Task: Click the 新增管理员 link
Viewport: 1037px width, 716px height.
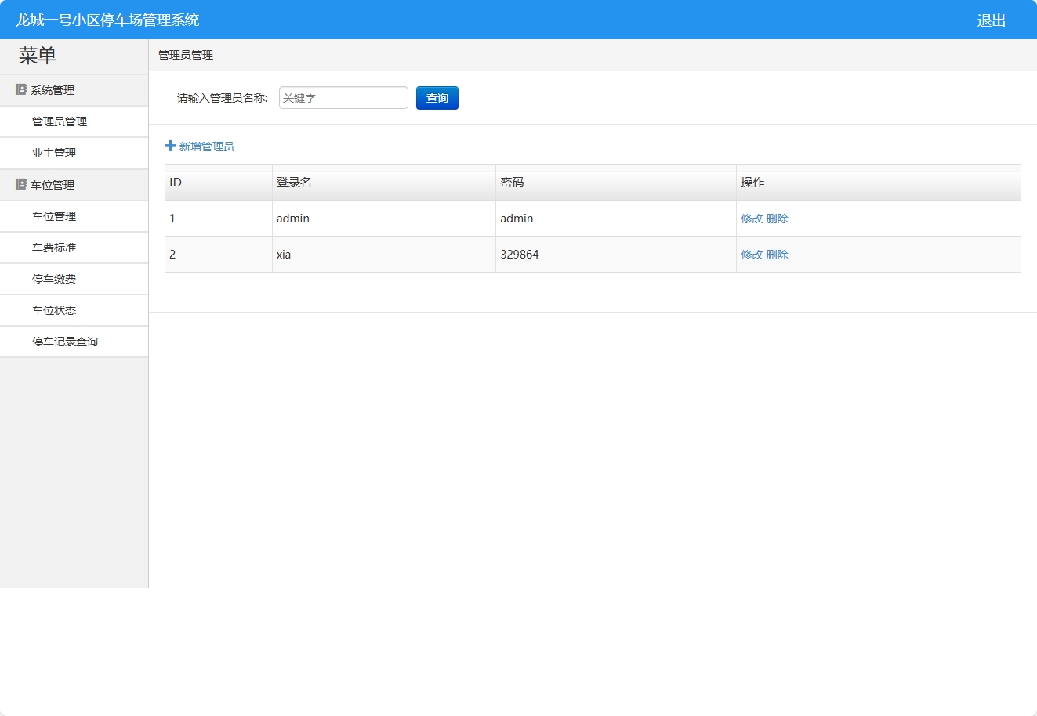Action: pos(205,146)
